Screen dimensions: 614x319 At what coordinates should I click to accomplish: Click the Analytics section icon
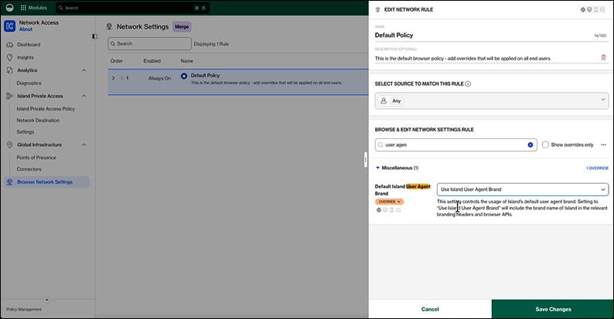click(10, 70)
